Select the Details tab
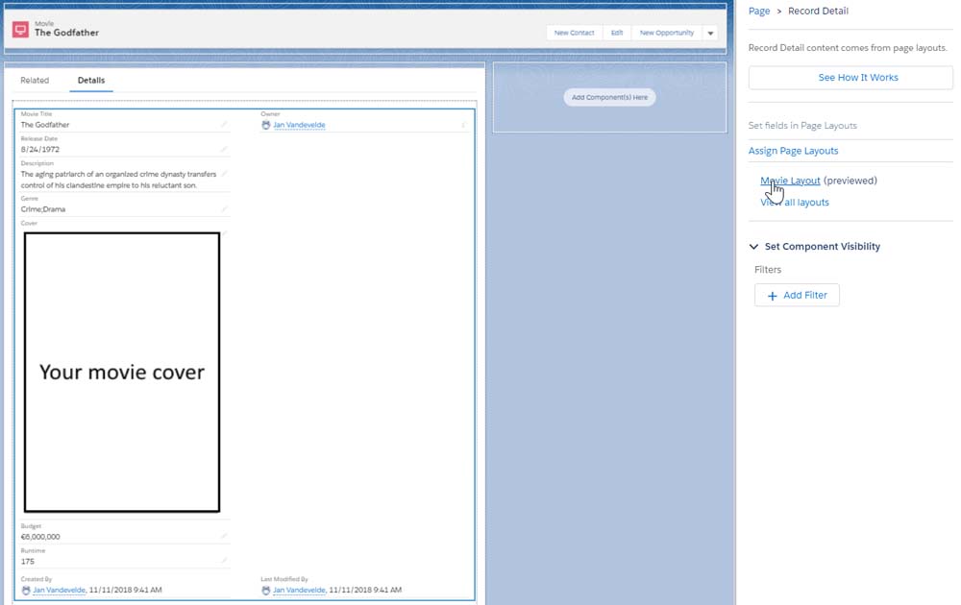961x605 pixels. [x=90, y=81]
